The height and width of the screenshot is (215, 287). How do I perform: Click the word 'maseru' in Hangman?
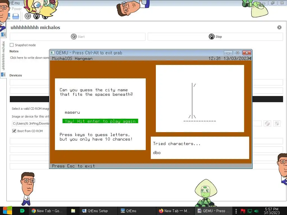coord(72,113)
